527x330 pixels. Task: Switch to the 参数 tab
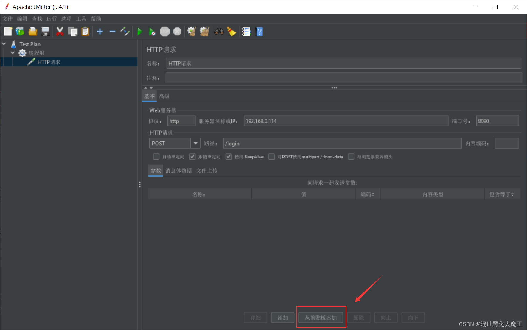point(156,171)
